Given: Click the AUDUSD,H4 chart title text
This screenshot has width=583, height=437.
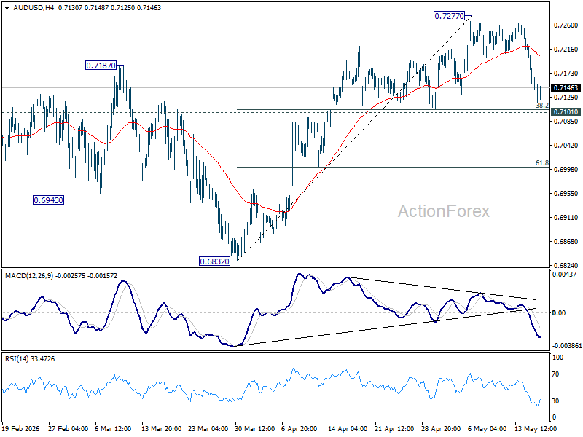Looking at the screenshot, I should [x=34, y=8].
